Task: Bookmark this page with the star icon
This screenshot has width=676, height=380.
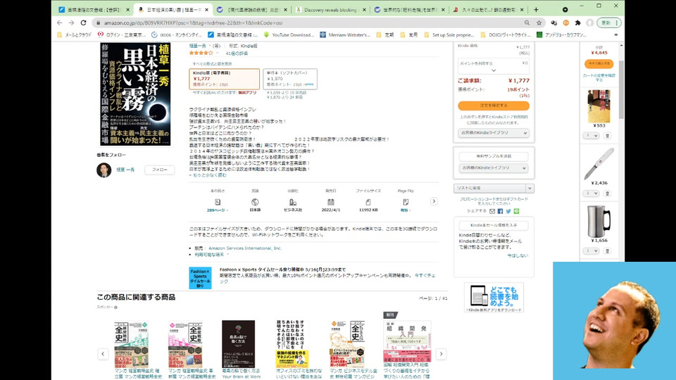Action: (539, 23)
